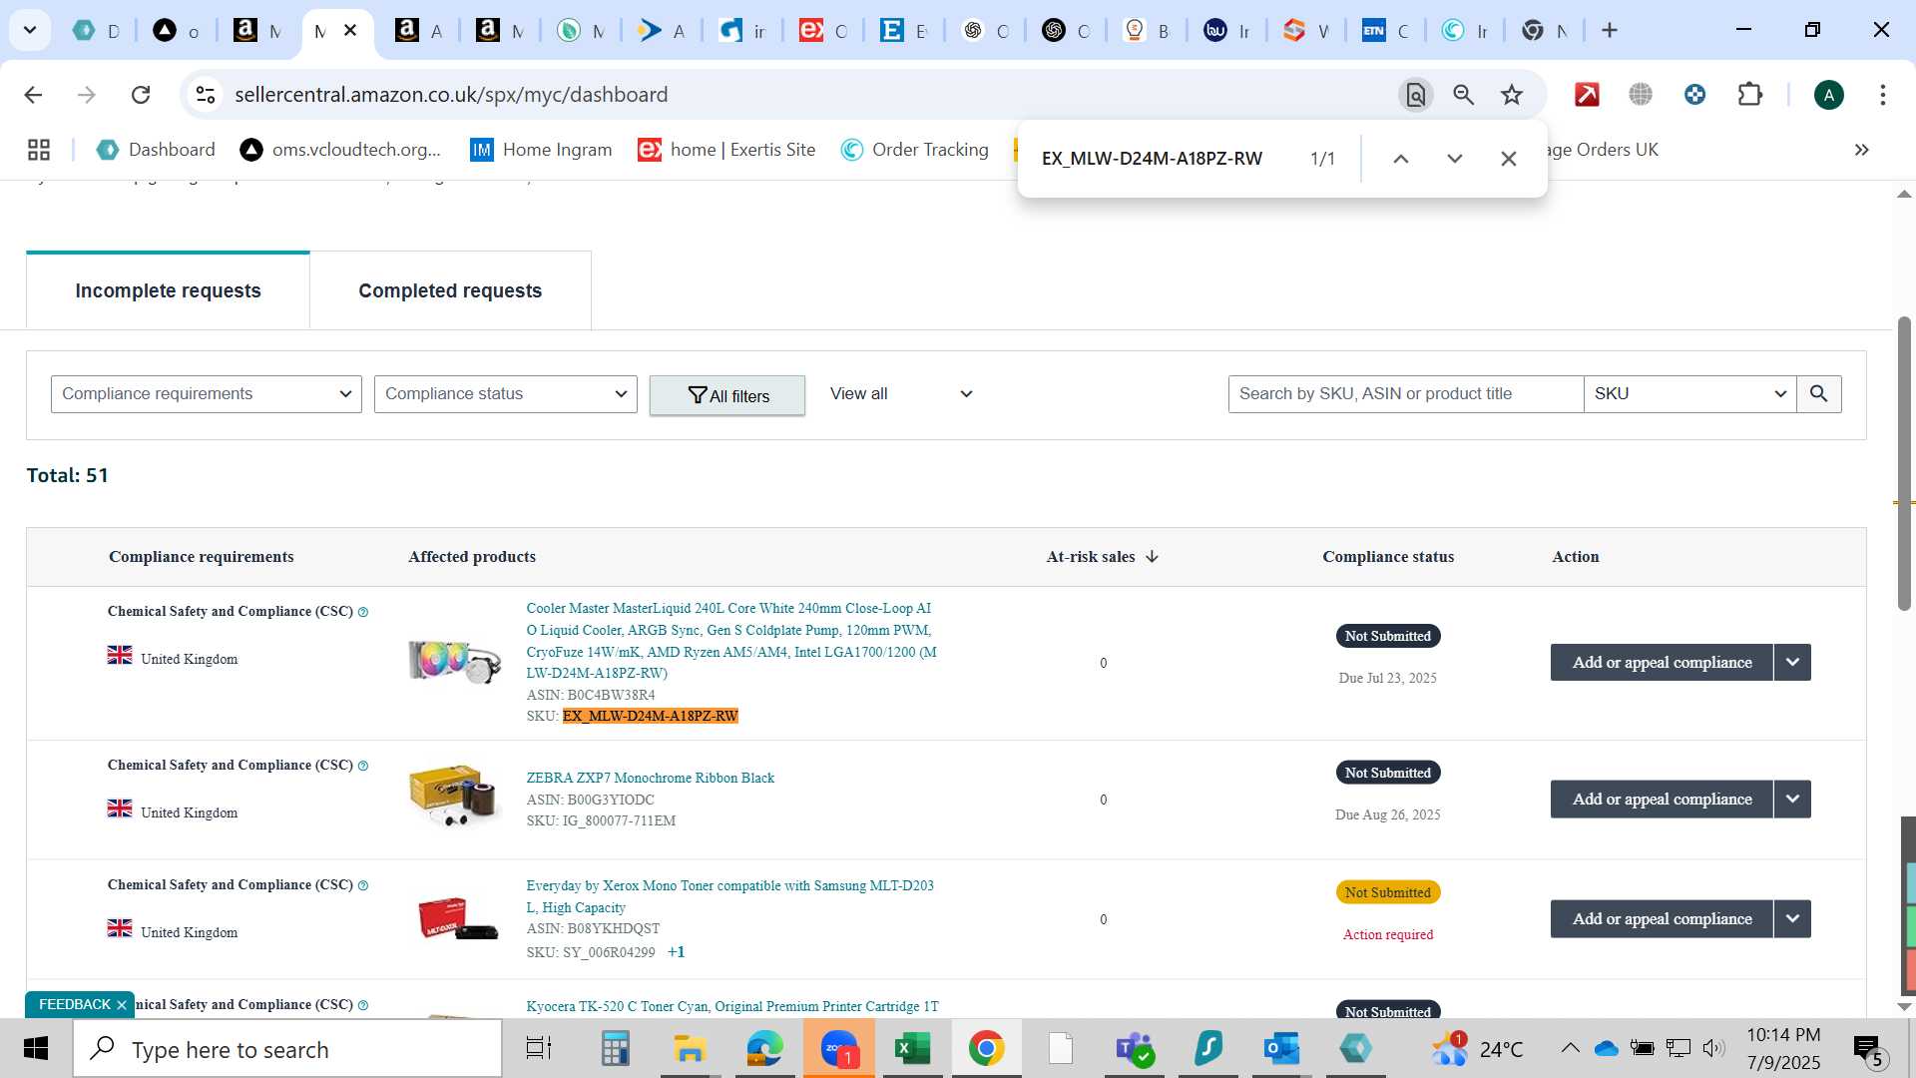Screen dimensions: 1916x1078
Task: Open Everyday by Xerox toner link
Action: (729, 896)
